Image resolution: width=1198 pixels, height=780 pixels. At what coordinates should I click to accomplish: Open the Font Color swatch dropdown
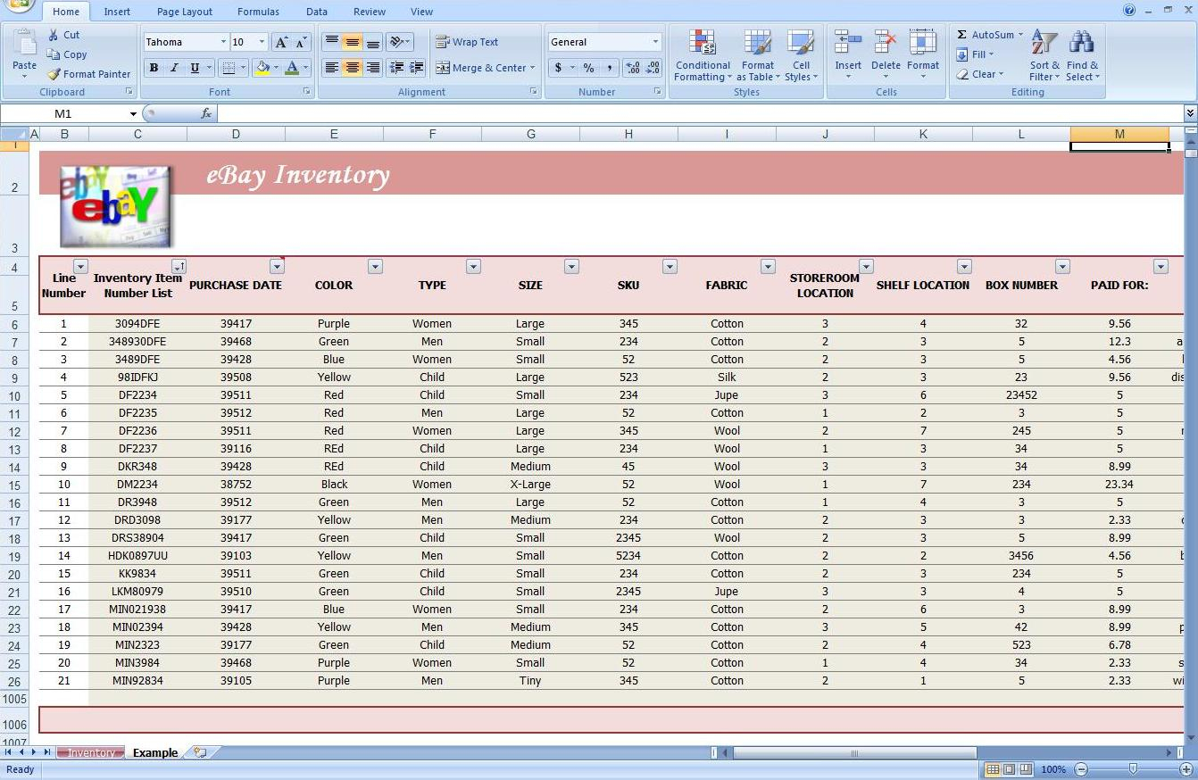304,68
